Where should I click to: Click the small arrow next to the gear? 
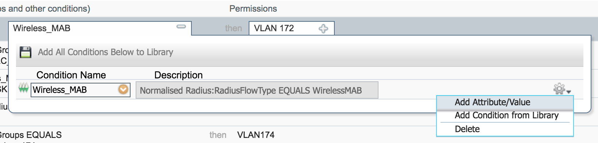569,92
